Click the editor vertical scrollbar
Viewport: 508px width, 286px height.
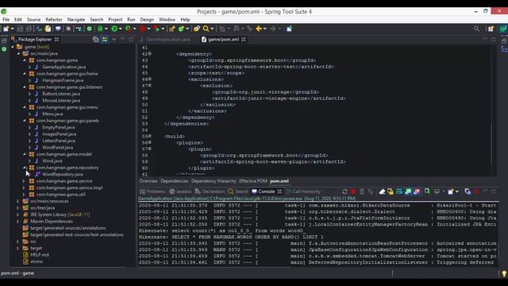492,145
